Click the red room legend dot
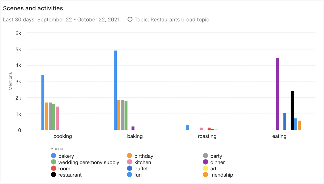 [x=54, y=169]
